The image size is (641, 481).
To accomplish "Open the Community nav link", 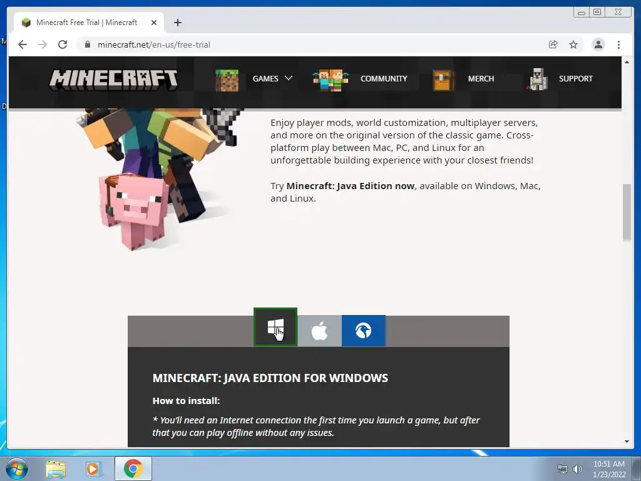I will (384, 78).
